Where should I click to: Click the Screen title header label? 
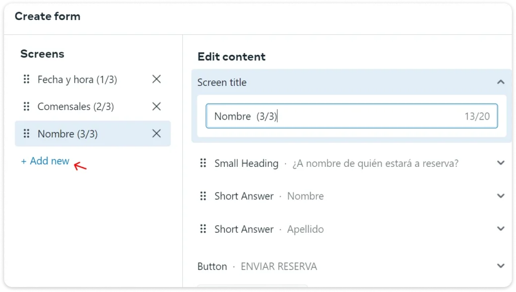222,82
